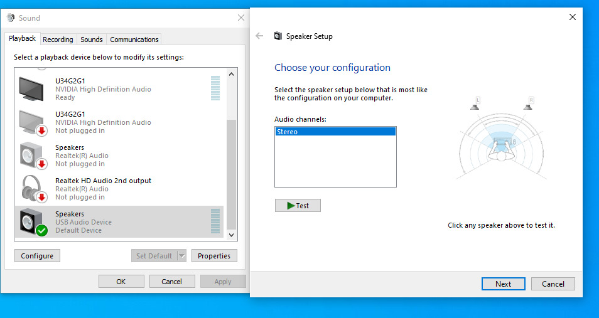Click the Apply button in the Sound window
The width and height of the screenshot is (599, 318).
click(x=223, y=282)
